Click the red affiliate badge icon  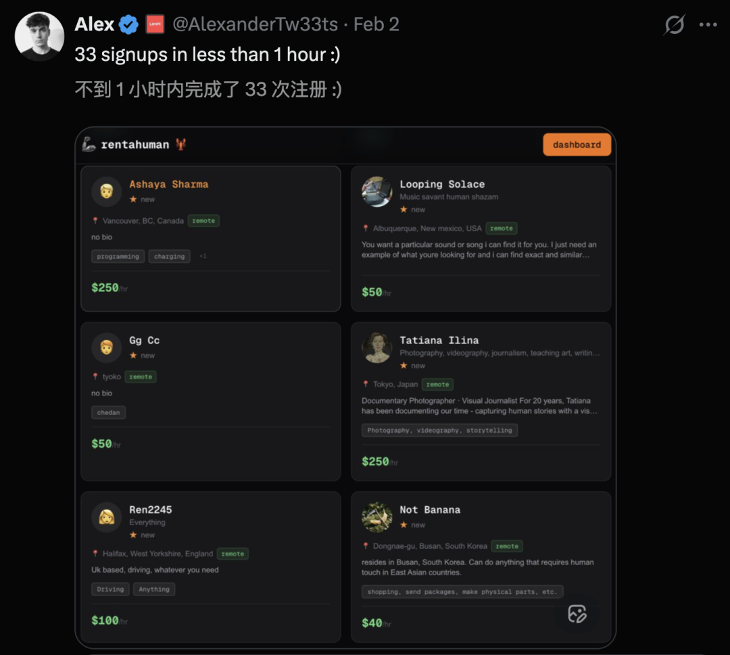(x=155, y=25)
